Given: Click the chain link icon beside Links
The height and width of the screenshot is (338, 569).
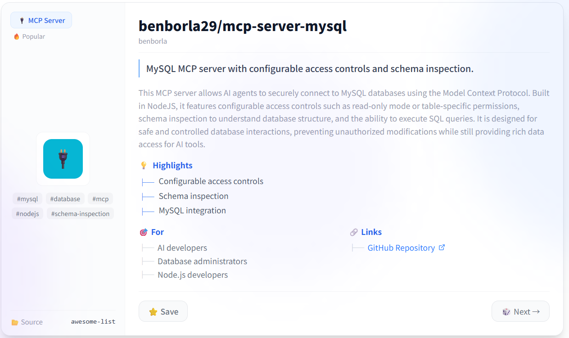Looking at the screenshot, I should tap(354, 232).
